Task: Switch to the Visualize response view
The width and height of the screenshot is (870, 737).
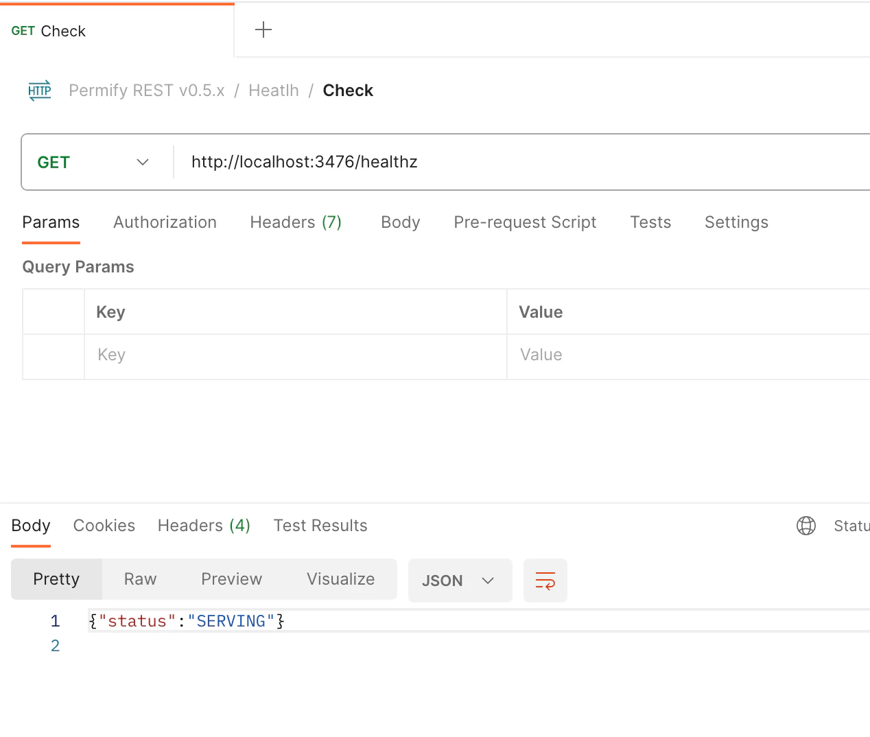Action: pyautogui.click(x=340, y=579)
